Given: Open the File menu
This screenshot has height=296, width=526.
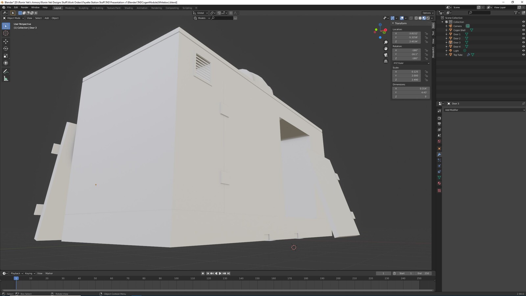Looking at the screenshot, I should [x=9, y=7].
